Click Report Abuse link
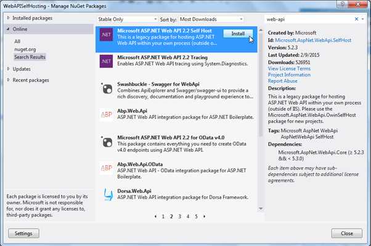Image resolution: width=371 pixels, height=246 pixels. point(282,81)
